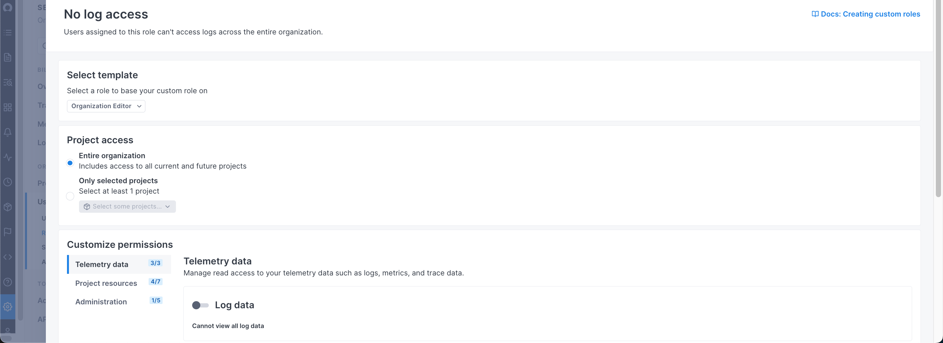Image resolution: width=943 pixels, height=343 pixels.
Task: Enable the Log data toggle
Action: (x=200, y=305)
